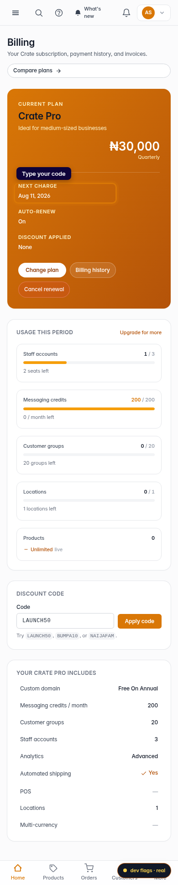Image resolution: width=178 pixels, height=885 pixels.
Task: Click the 20 groups left text
Action: coord(39,463)
